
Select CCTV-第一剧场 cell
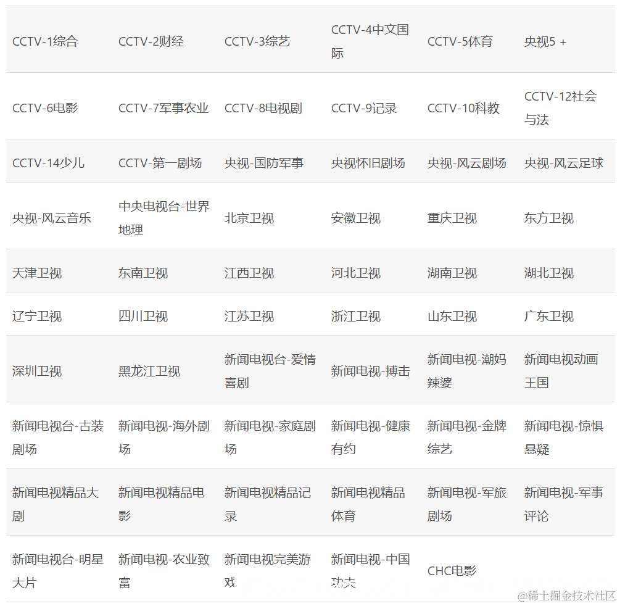(x=160, y=163)
